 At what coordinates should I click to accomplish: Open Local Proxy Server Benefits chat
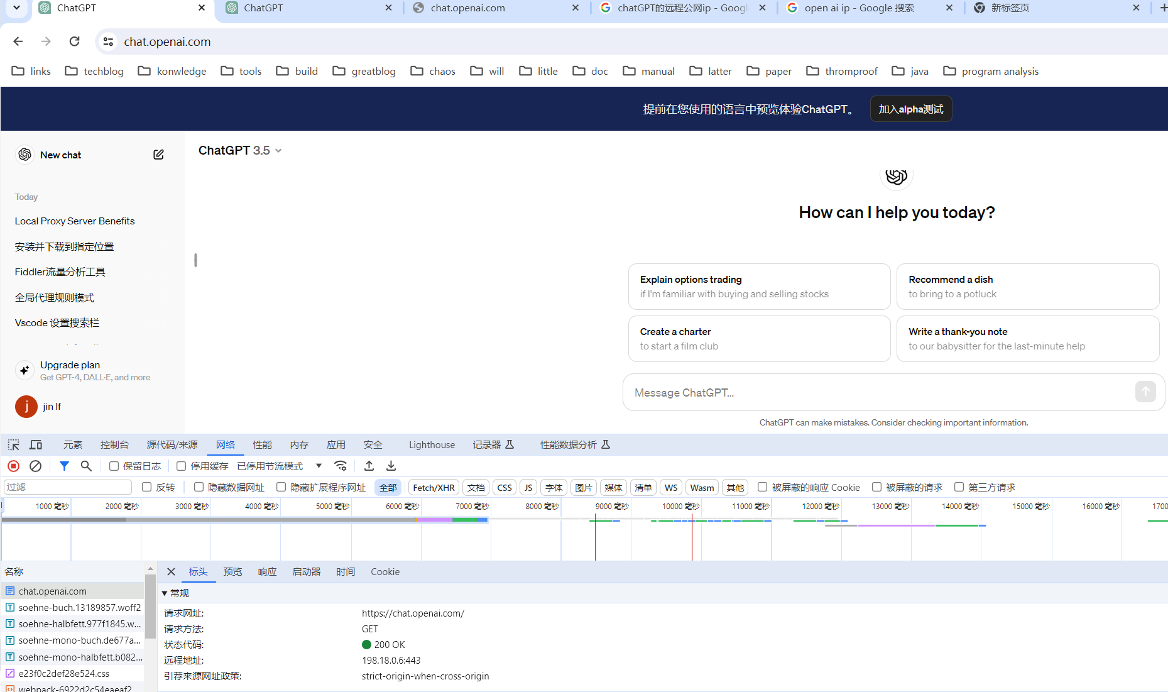[75, 221]
